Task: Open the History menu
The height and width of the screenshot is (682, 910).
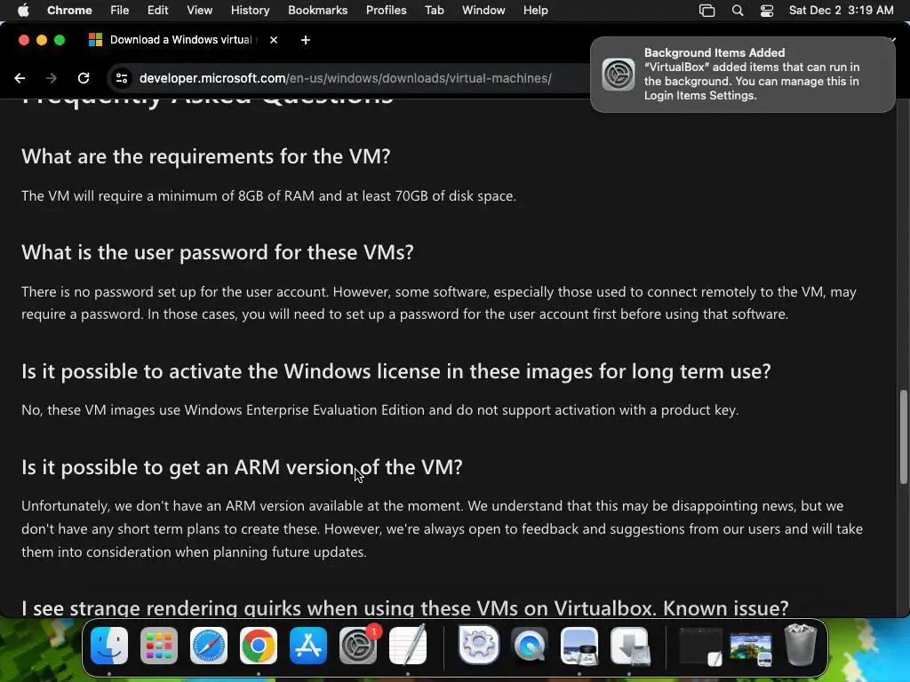Action: [x=250, y=10]
